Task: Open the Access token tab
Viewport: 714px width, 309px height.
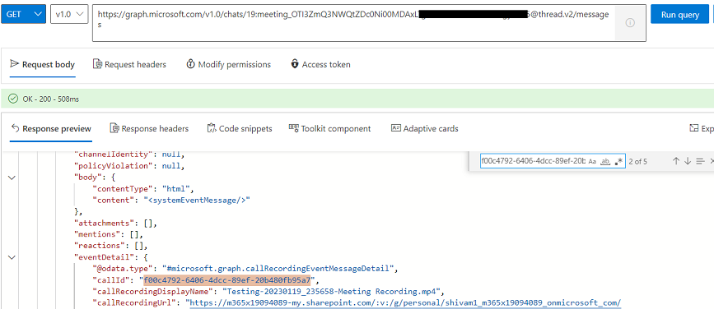Action: click(320, 65)
